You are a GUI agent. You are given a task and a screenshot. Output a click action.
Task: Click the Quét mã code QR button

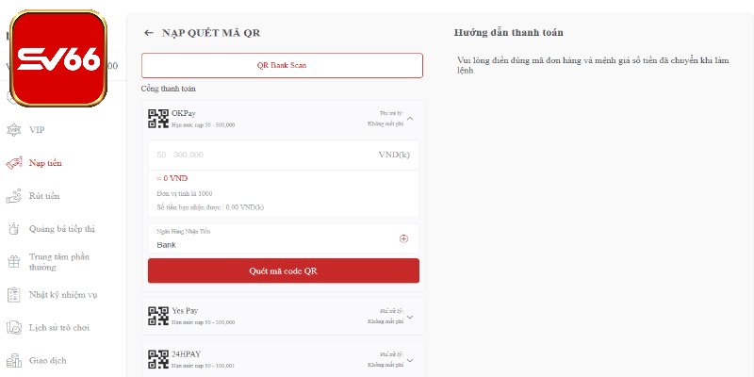coord(284,270)
